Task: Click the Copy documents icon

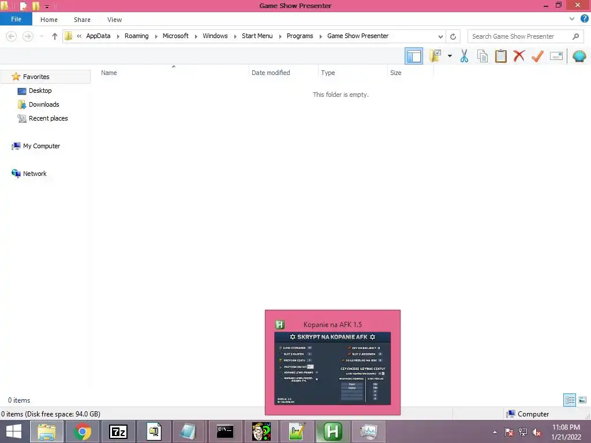Action: point(482,56)
